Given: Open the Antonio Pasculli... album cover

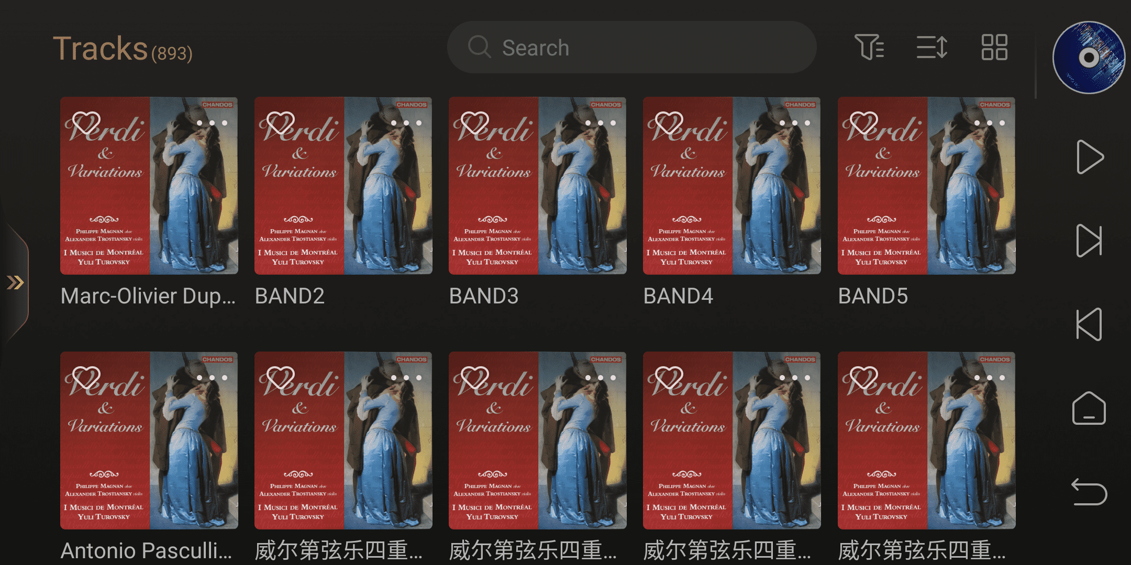Looking at the screenshot, I should pyautogui.click(x=149, y=440).
